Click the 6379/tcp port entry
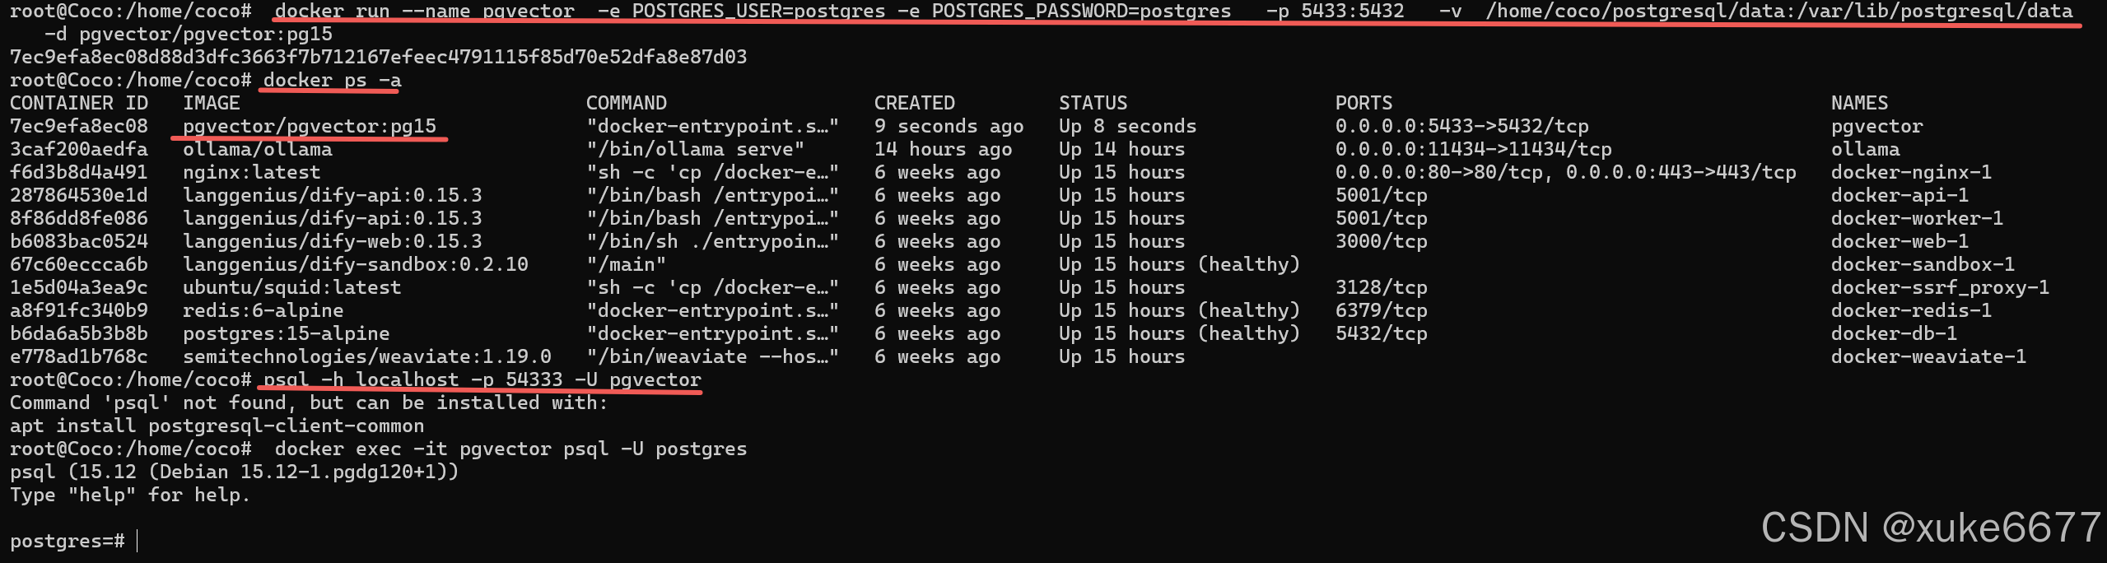Screen dimensions: 2107x563 (x=1382, y=310)
